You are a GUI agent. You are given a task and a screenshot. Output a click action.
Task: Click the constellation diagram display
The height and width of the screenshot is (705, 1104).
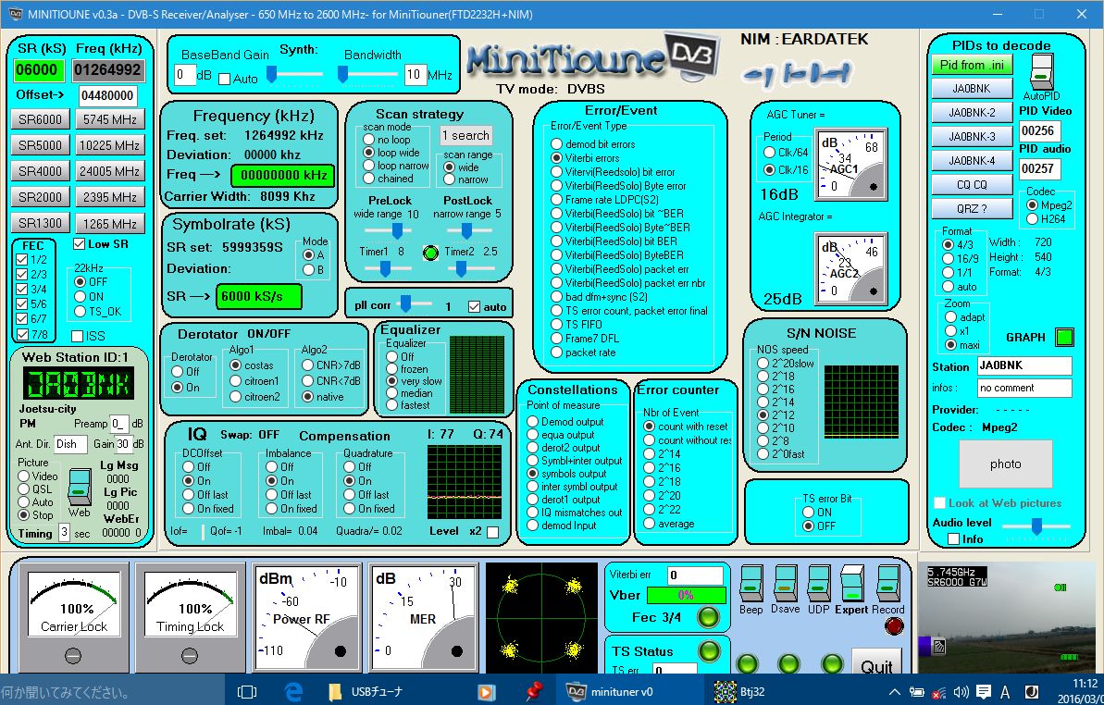tap(540, 618)
